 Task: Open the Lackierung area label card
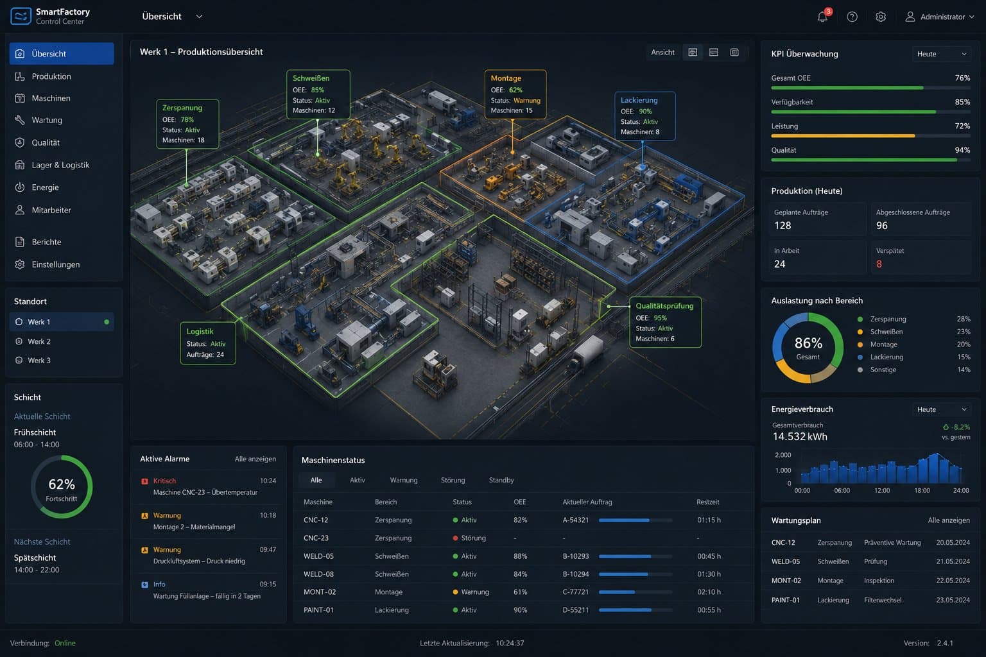point(645,116)
